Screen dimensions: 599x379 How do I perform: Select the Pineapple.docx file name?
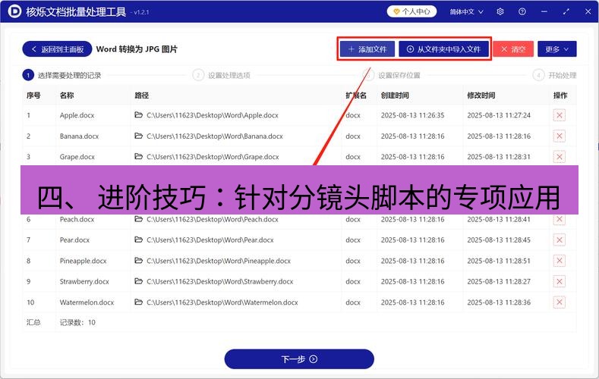[84, 261]
